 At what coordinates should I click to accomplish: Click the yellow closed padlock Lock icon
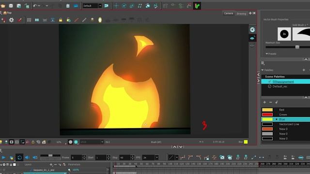61,20
